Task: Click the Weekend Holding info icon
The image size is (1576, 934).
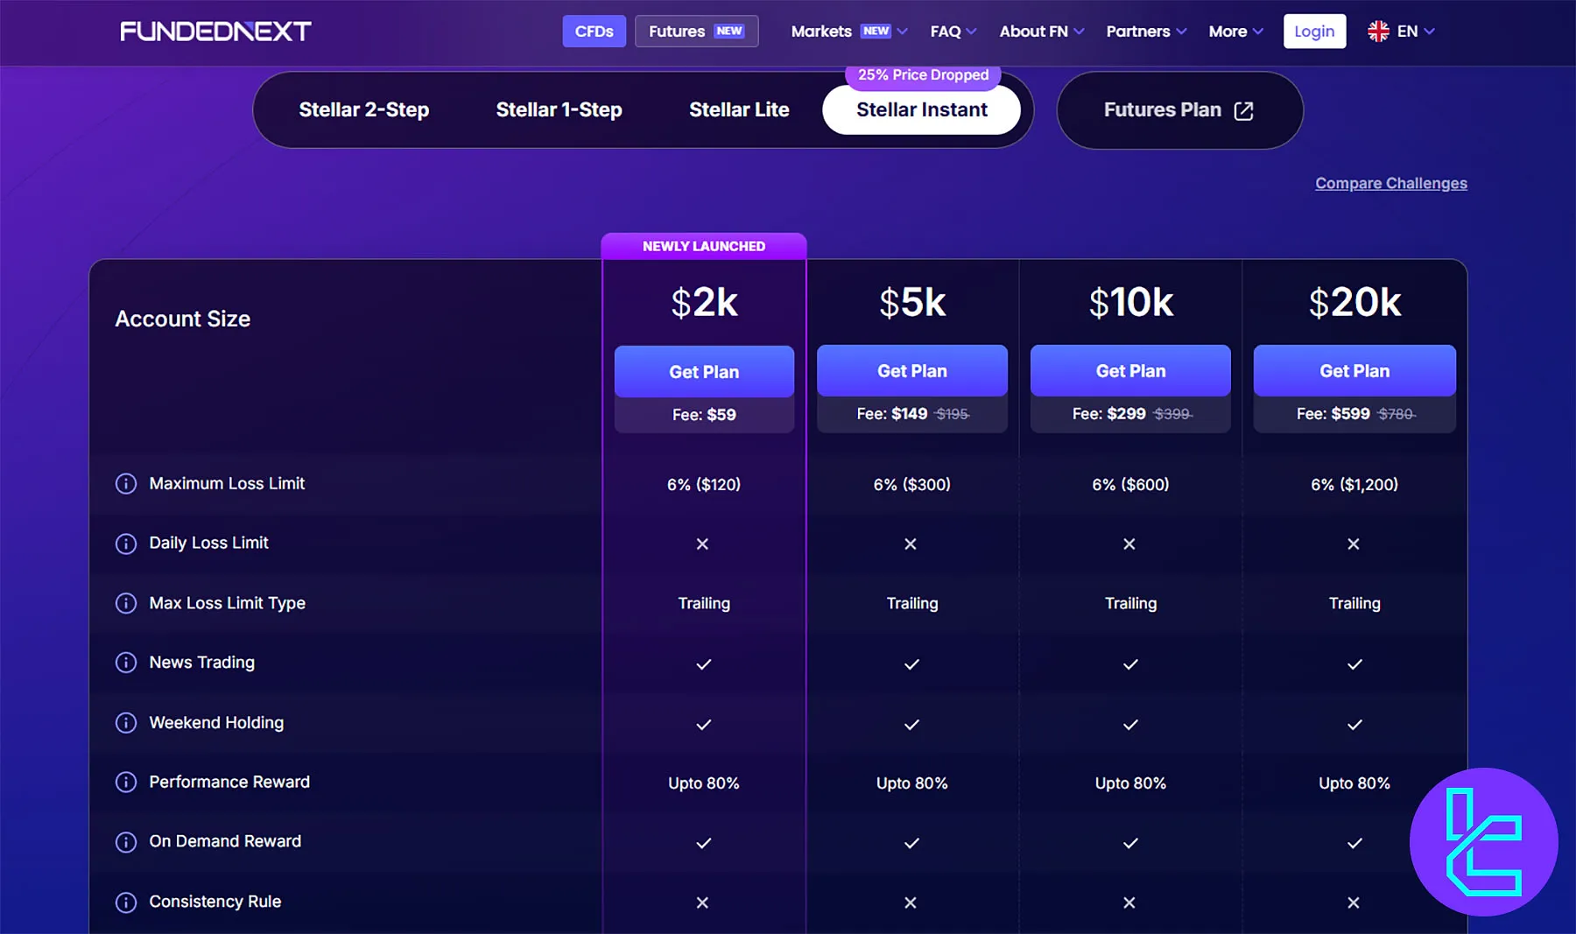Action: point(126,723)
